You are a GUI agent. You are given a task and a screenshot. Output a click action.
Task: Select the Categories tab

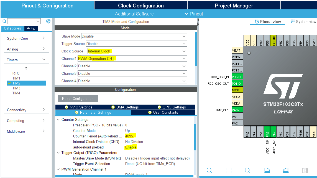pos(12,28)
